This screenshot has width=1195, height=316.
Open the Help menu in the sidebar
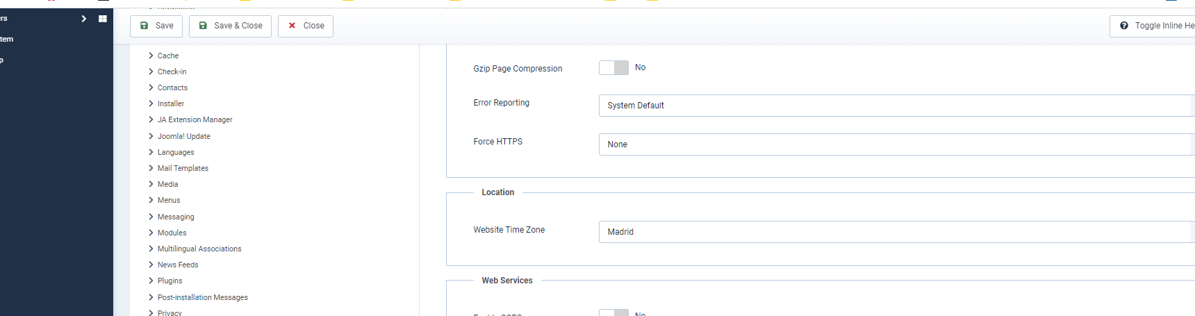tap(3, 60)
